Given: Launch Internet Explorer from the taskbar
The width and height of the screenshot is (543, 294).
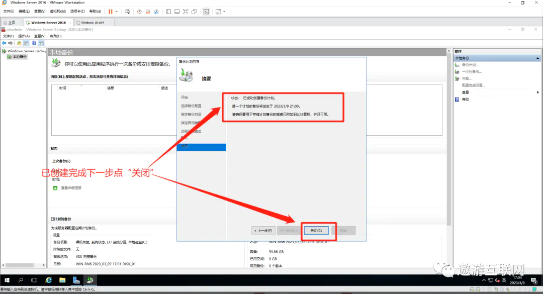Looking at the screenshot, I should point(48,280).
